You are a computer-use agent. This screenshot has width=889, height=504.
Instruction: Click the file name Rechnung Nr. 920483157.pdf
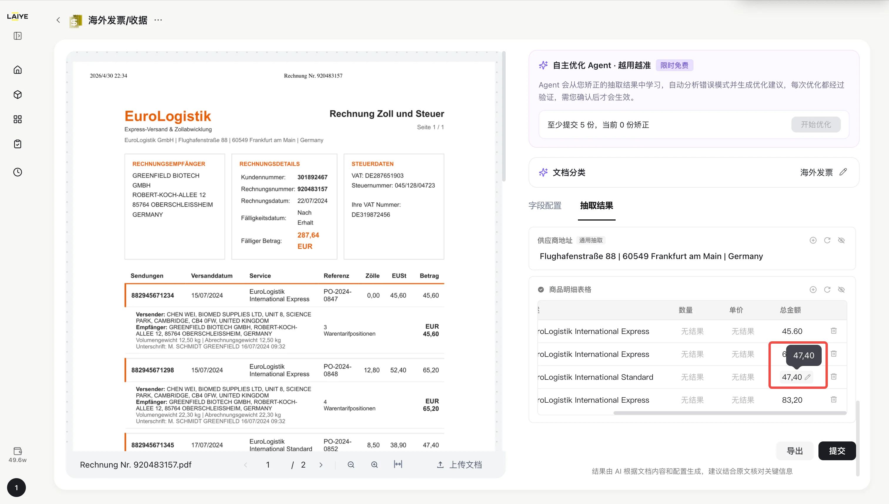[x=136, y=465]
